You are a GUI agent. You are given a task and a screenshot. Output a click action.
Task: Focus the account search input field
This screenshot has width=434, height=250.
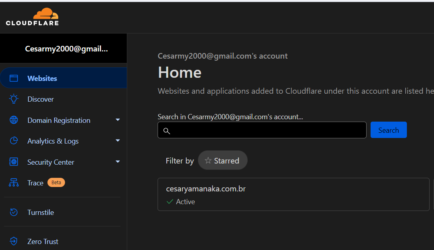(262, 130)
